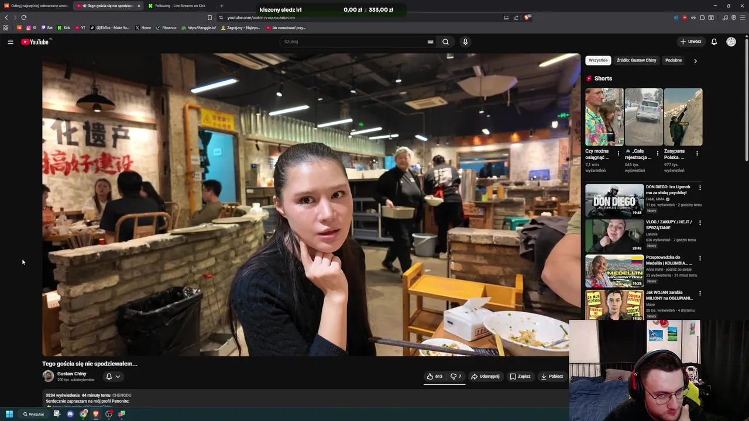This screenshot has height=421, width=749.
Task: Open the Rat bookmark
Action: tap(47, 27)
